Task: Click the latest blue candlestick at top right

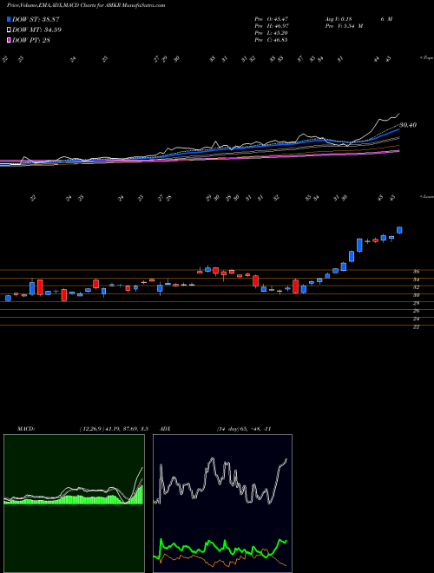Action: (399, 230)
